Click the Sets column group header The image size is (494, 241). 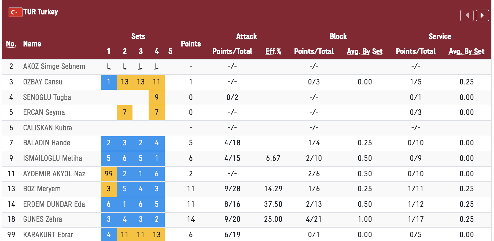coord(138,37)
